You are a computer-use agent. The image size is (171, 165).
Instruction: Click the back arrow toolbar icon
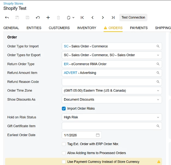click(x=7, y=17)
